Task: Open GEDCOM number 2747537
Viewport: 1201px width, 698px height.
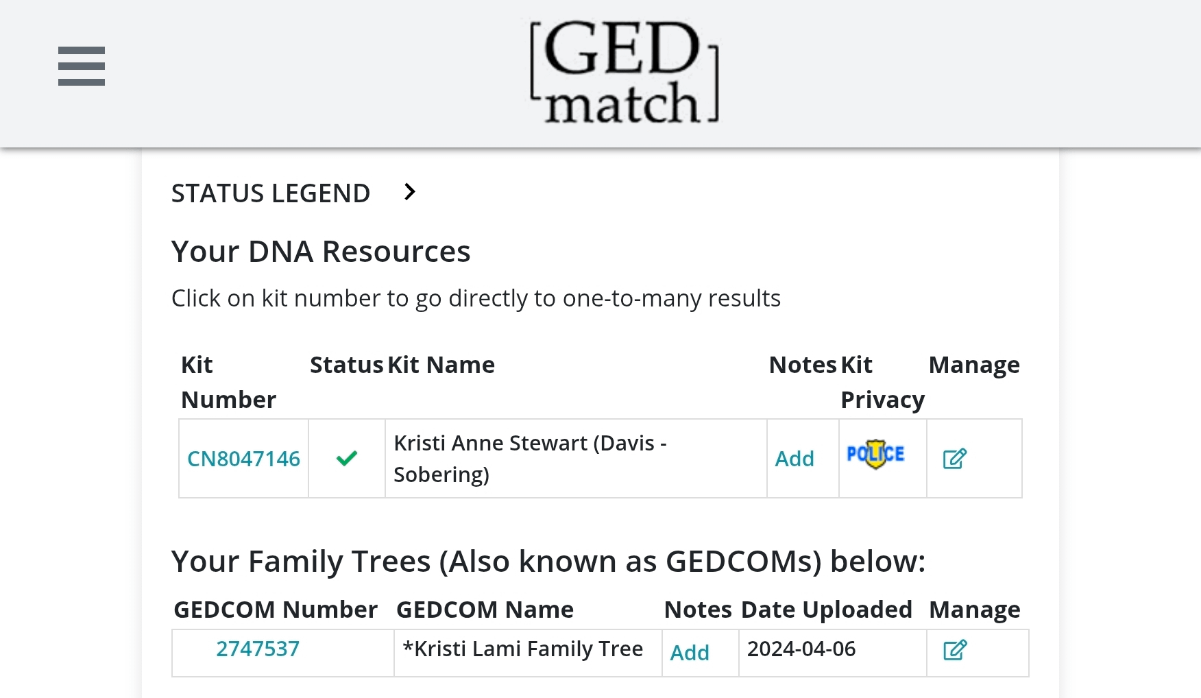Action: [258, 649]
